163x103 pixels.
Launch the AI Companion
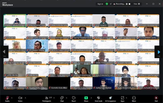111,98
